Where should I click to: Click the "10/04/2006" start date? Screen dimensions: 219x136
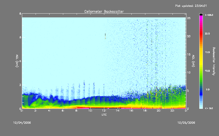(x=22, y=123)
